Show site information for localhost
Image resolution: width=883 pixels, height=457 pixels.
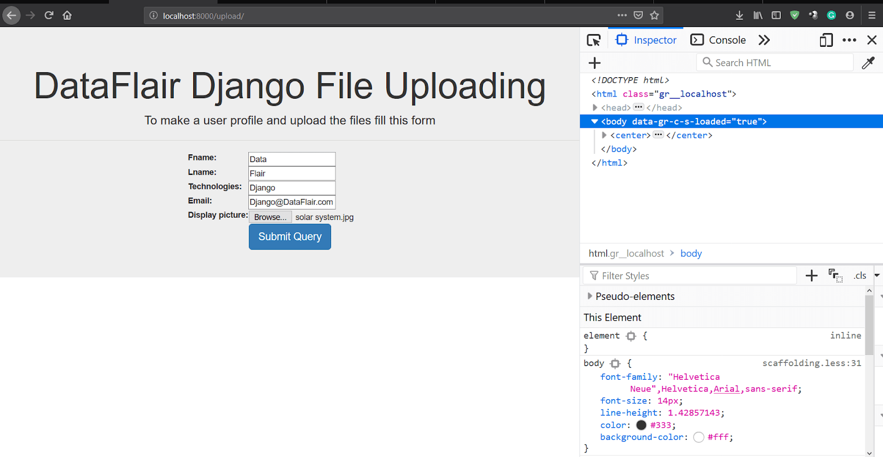pos(153,15)
